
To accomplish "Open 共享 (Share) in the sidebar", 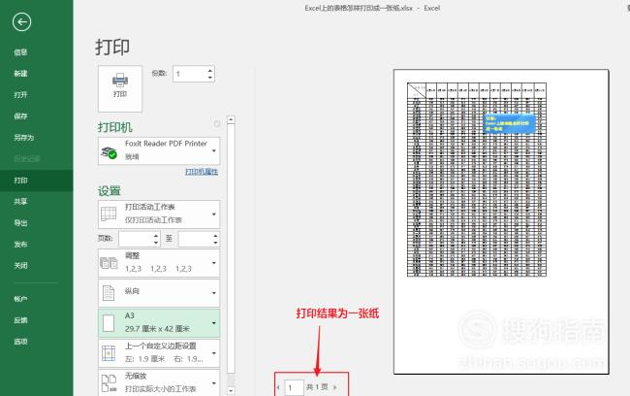I will (20, 202).
